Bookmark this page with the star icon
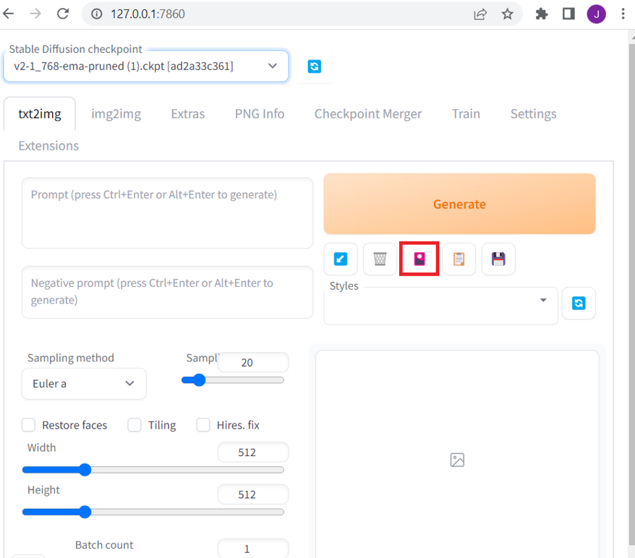635x558 pixels. click(508, 14)
